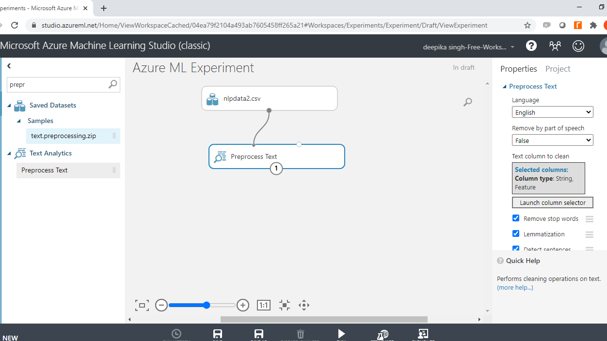Select Preprocess Text in module list
The width and height of the screenshot is (607, 341).
(68, 170)
